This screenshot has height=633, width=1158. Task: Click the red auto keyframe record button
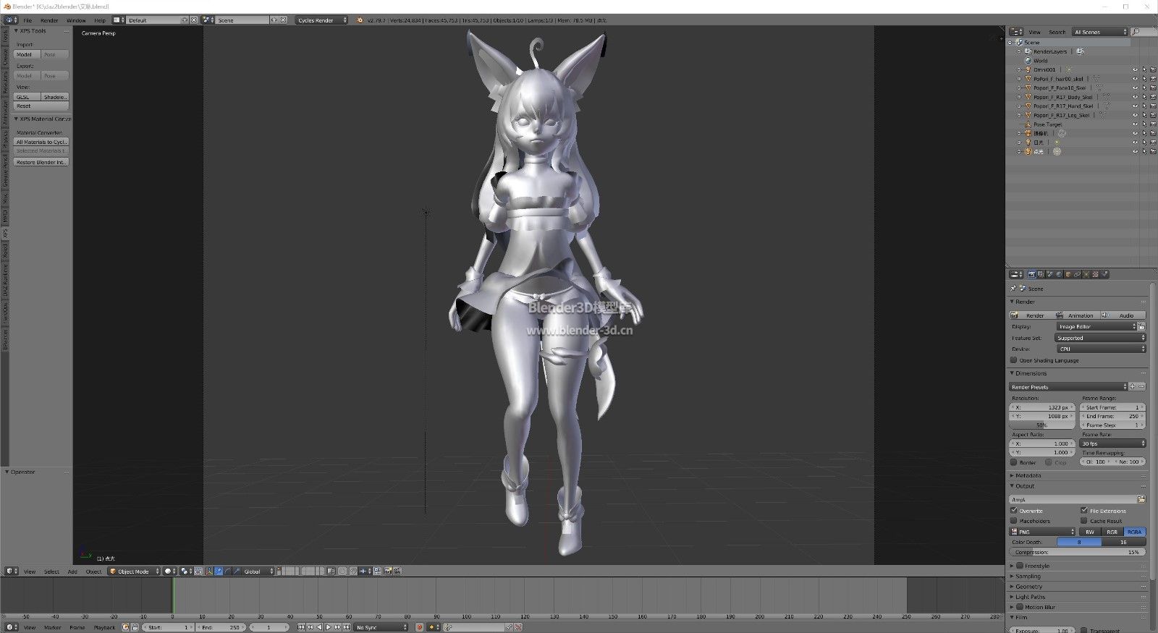click(419, 627)
